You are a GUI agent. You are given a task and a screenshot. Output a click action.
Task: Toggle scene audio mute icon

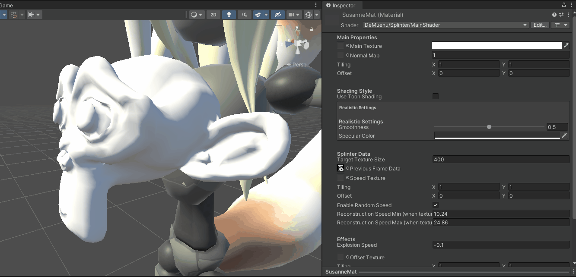coord(245,15)
